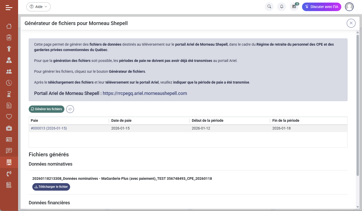Download the Données nominatives file
This screenshot has width=362, height=211.
point(51,187)
